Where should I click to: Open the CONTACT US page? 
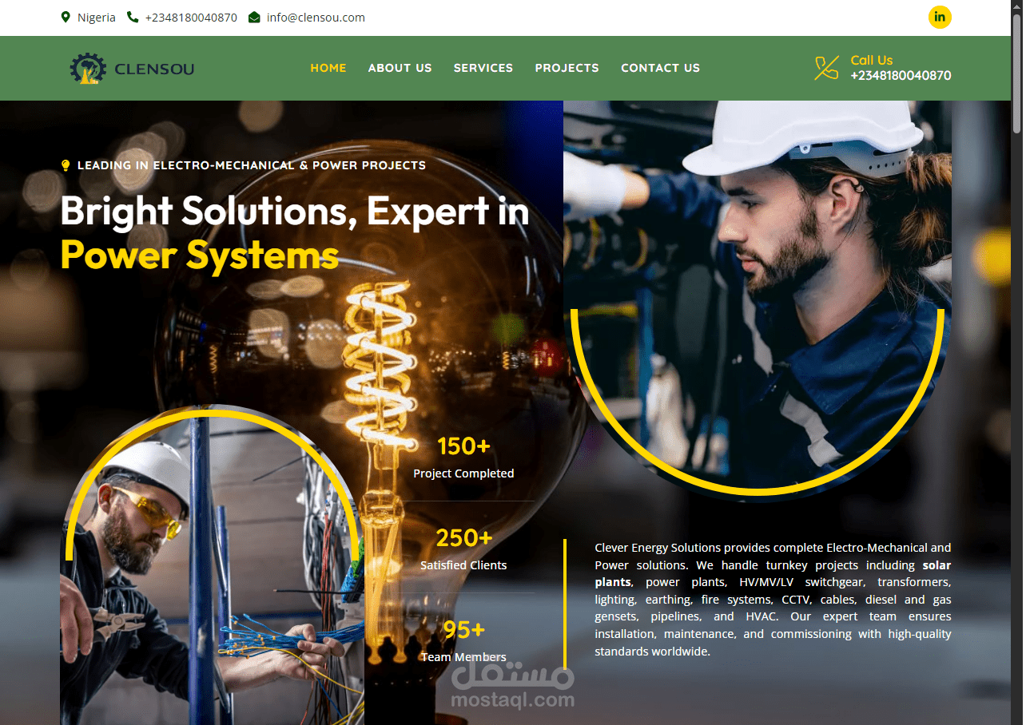[661, 68]
